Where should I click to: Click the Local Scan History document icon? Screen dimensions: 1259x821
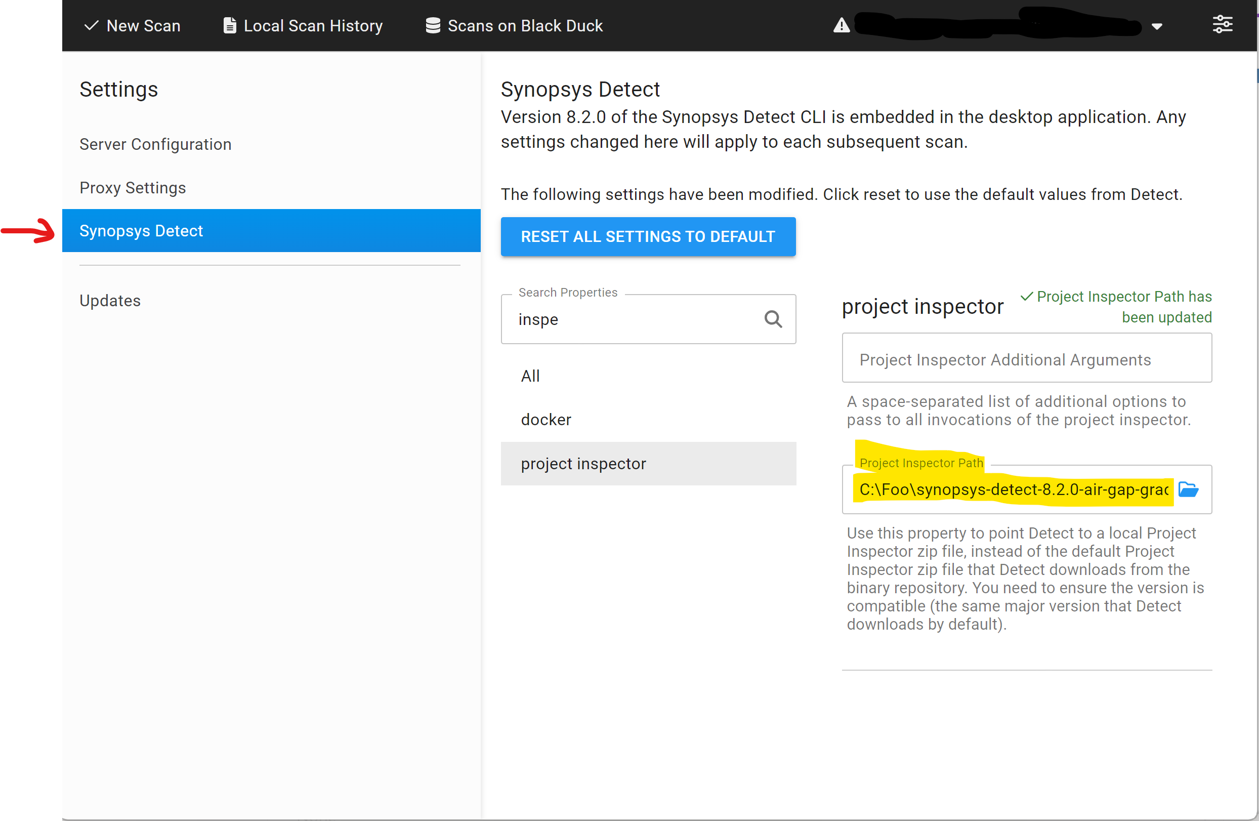(230, 25)
